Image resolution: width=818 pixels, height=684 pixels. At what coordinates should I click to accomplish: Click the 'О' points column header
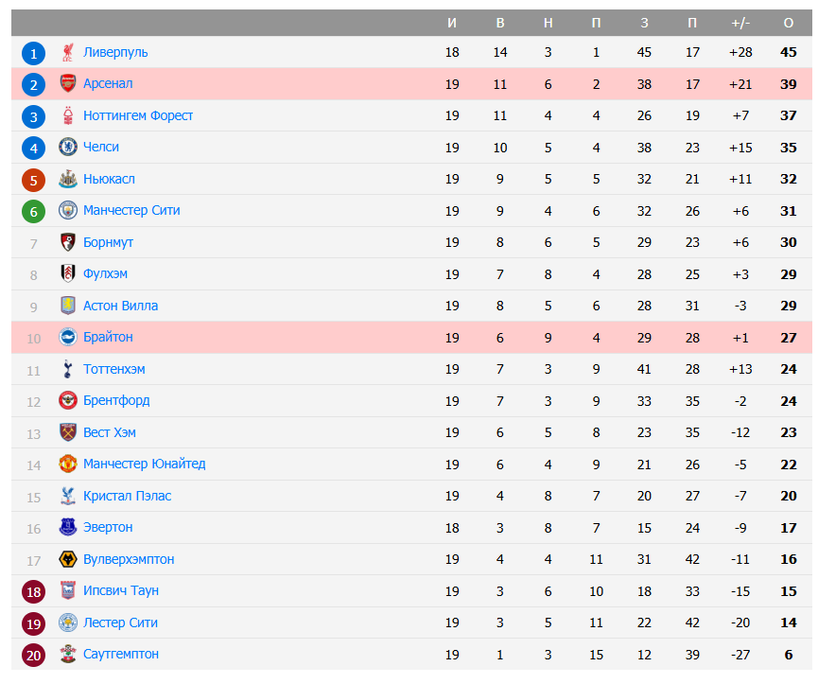click(789, 23)
